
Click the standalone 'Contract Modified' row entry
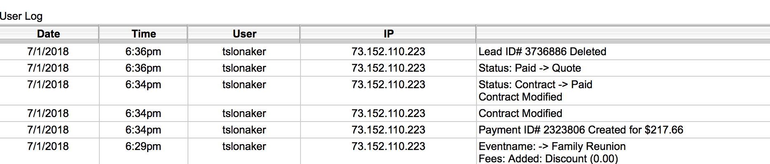pyautogui.click(x=520, y=113)
